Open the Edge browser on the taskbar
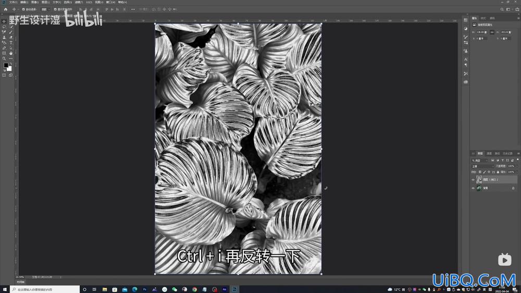 [134, 289]
